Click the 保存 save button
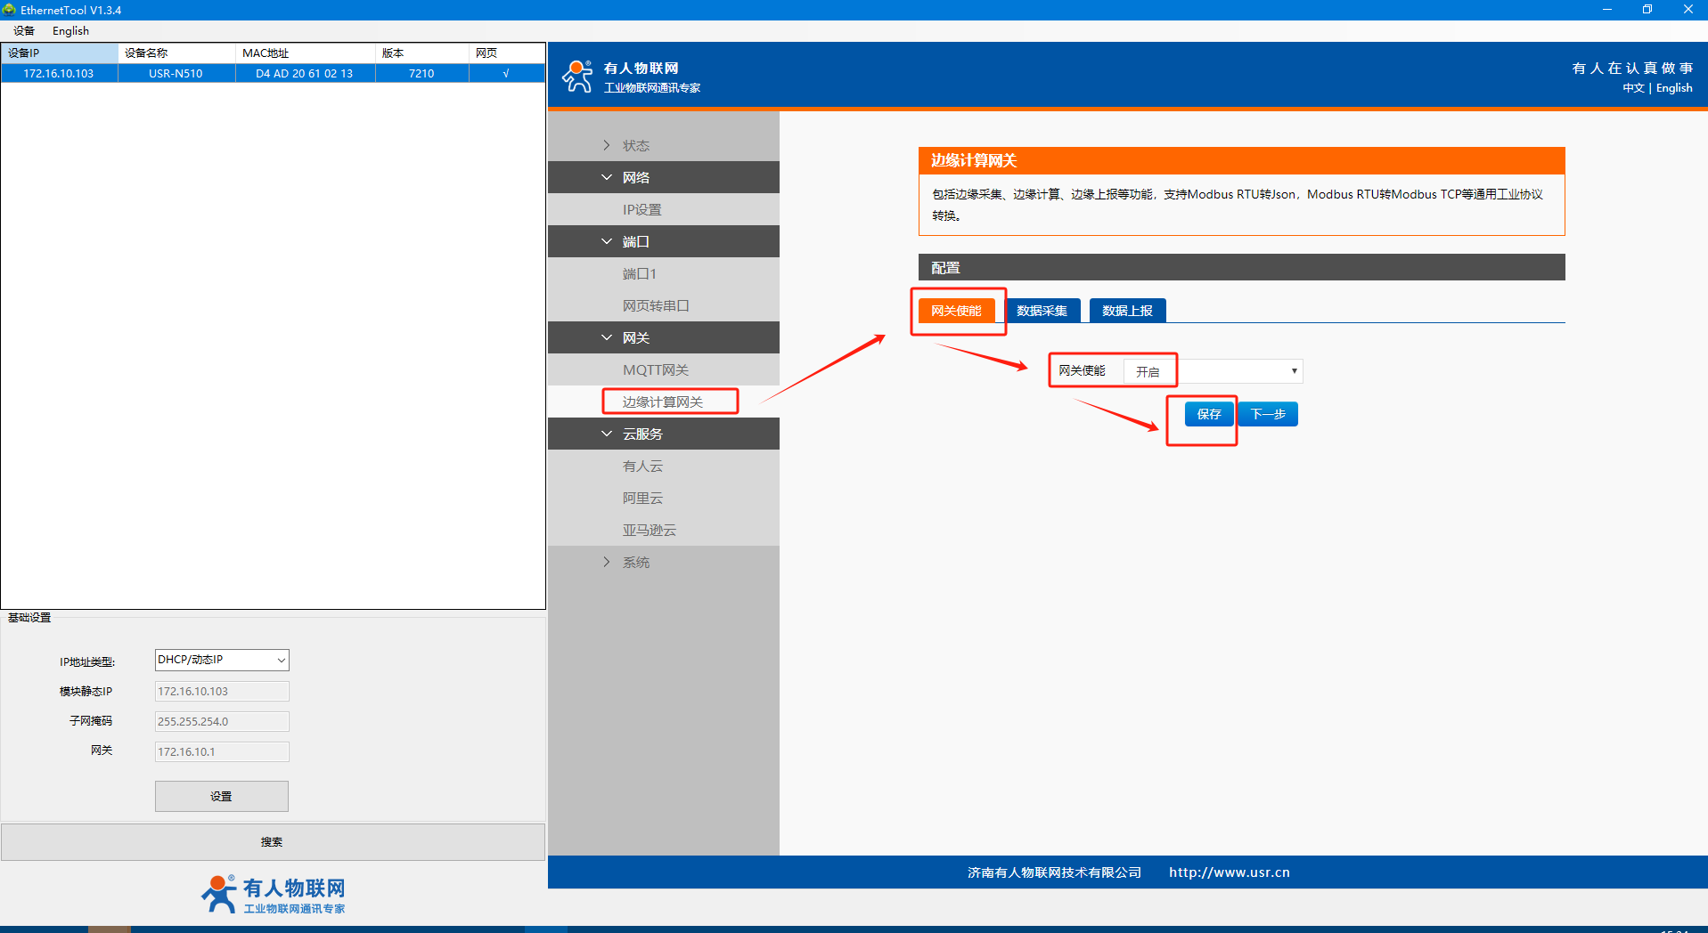 (1209, 414)
